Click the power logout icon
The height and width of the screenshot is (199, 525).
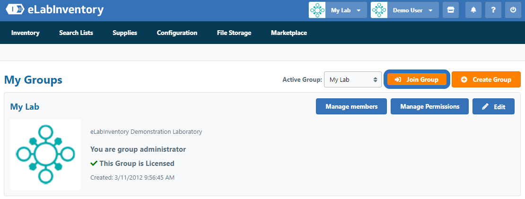513,10
